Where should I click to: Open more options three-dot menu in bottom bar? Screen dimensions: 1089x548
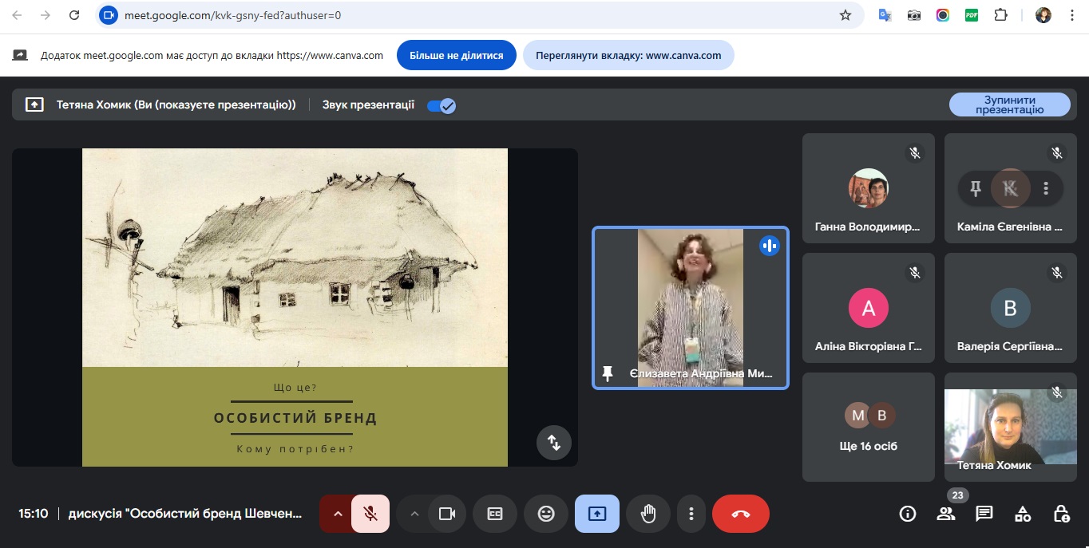691,514
